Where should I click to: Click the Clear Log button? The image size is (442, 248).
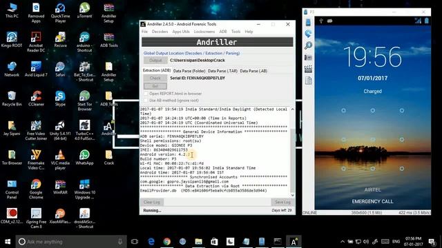(152, 202)
